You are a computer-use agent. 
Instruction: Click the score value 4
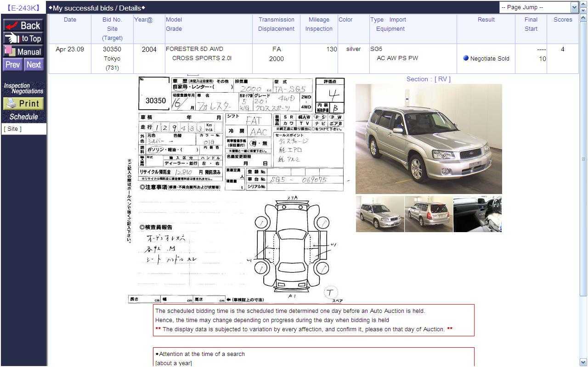(563, 49)
